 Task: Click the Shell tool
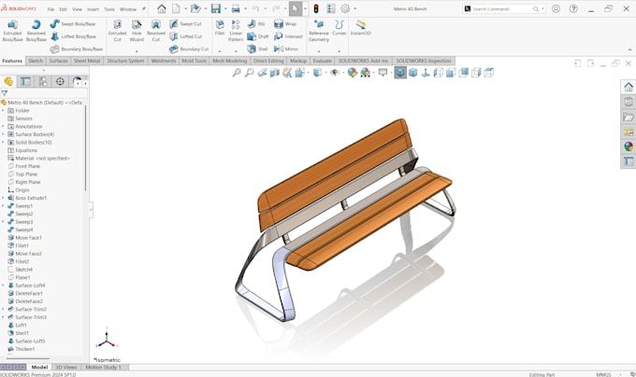coord(257,49)
